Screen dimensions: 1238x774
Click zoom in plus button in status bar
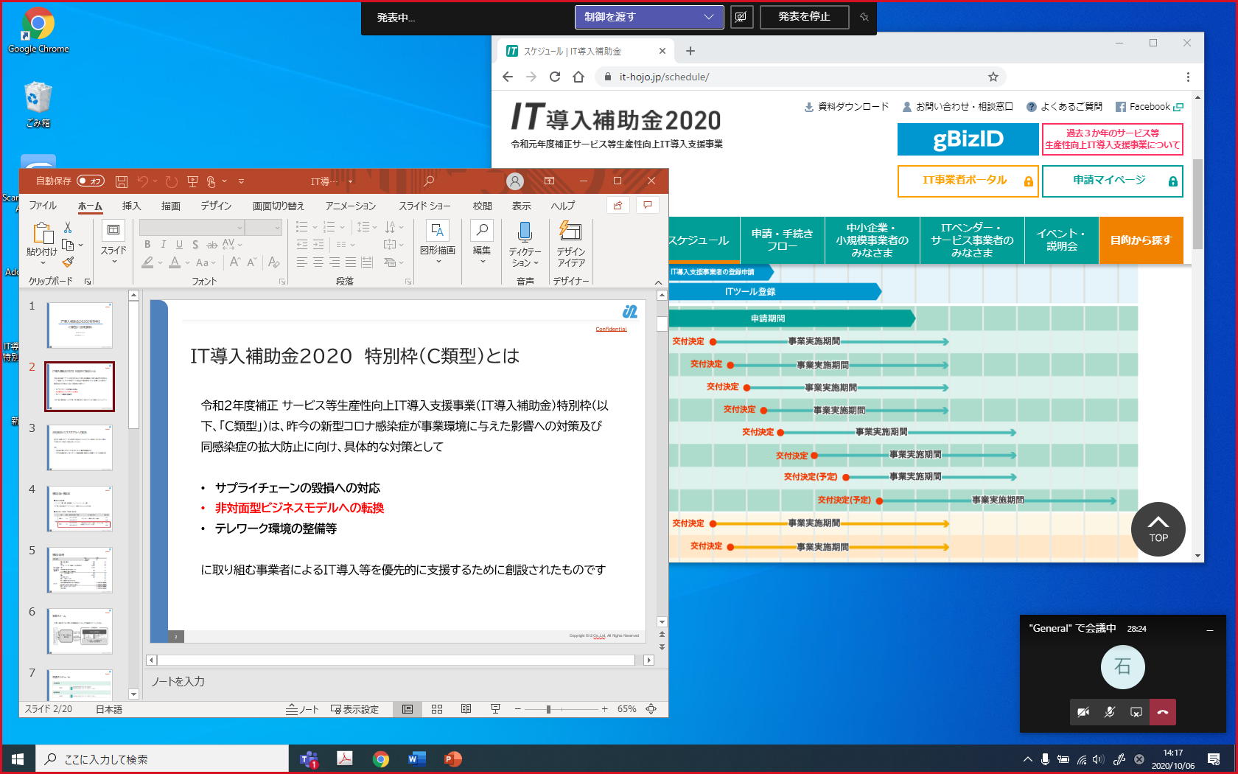604,709
